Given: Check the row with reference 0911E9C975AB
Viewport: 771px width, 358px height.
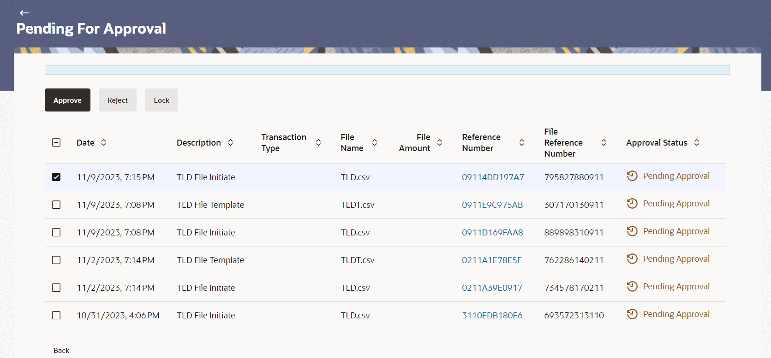Looking at the screenshot, I should [56, 205].
